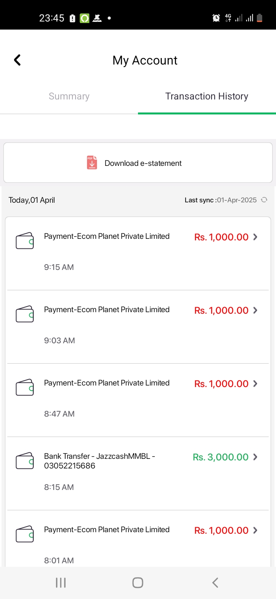Screen dimensions: 276x599
Task: Tap wallet icon of 8:01 AM payment
Action: coord(25,534)
